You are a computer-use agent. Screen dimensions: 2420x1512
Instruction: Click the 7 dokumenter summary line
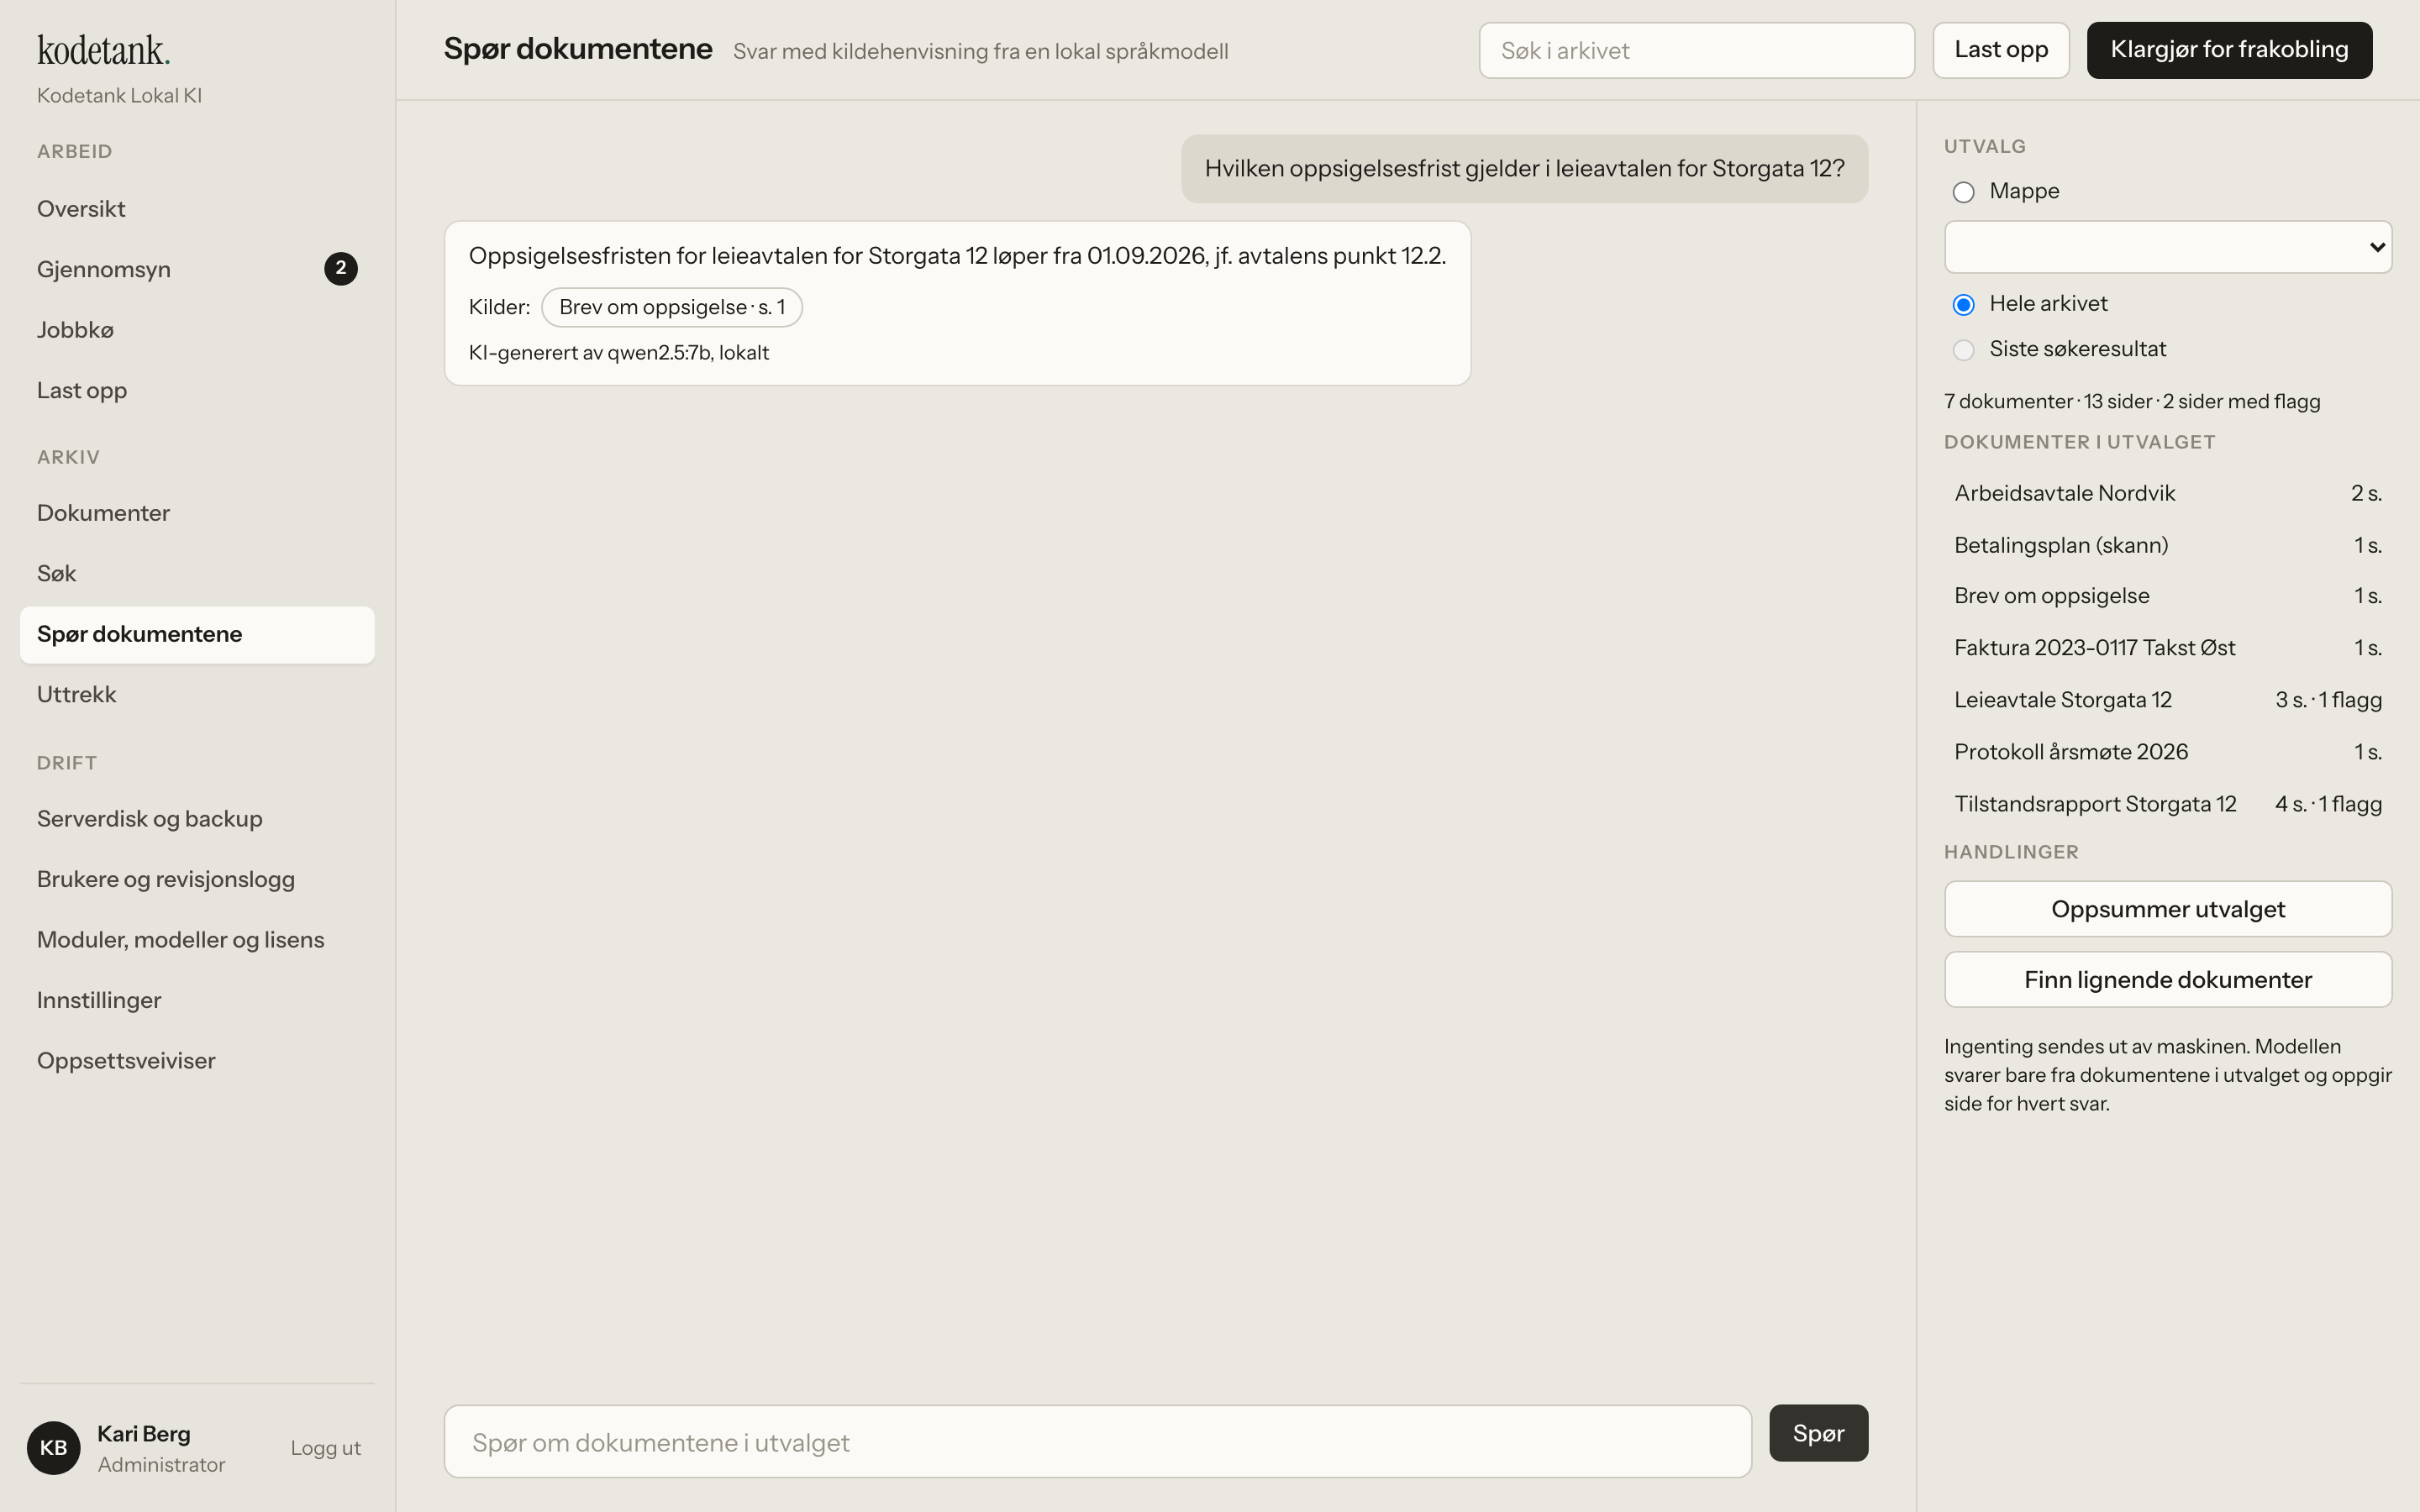point(2131,402)
